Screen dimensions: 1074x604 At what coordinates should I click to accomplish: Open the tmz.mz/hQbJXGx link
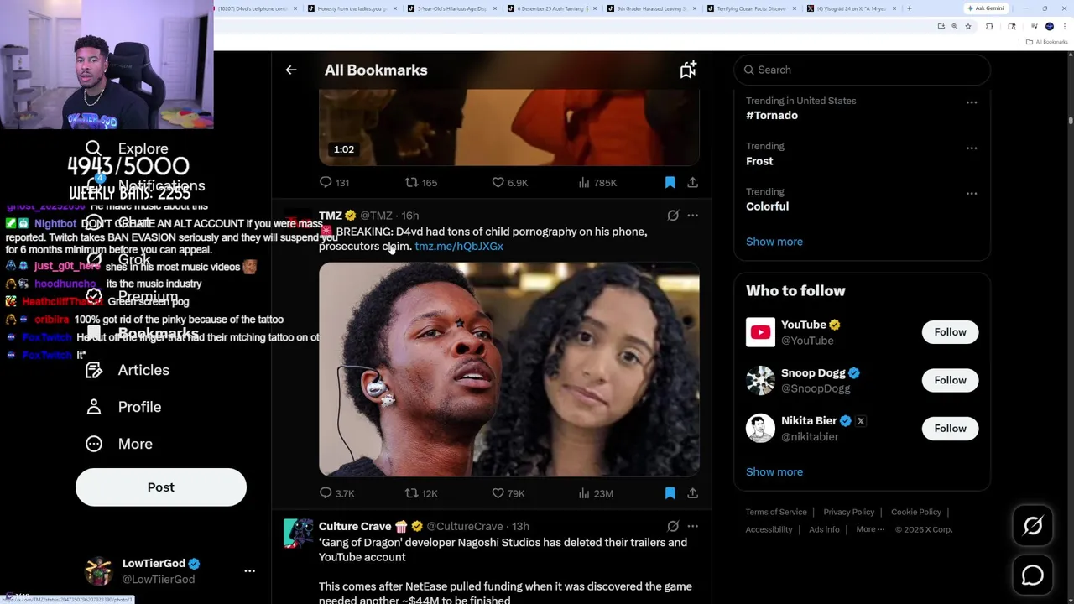click(459, 247)
